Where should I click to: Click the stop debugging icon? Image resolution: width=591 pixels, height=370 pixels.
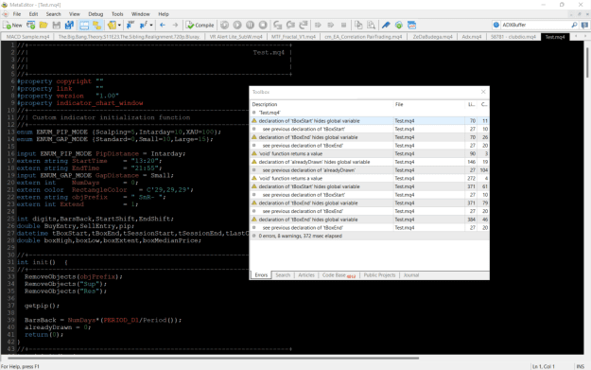point(263,26)
